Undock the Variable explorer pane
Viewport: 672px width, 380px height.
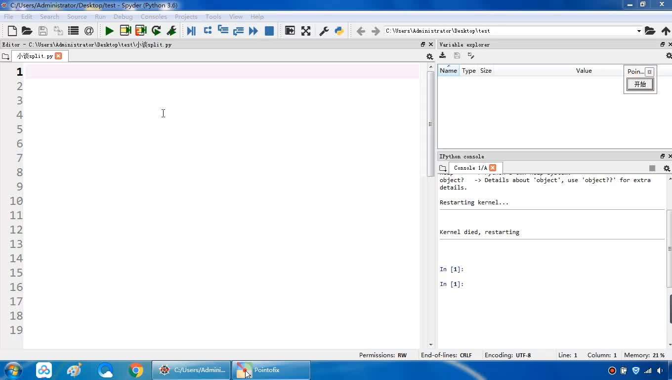pos(663,45)
